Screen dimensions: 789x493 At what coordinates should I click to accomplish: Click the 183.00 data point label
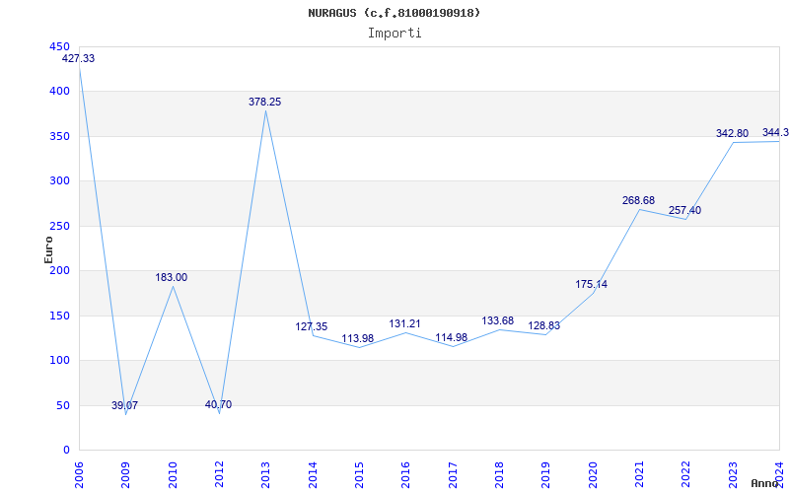click(171, 277)
